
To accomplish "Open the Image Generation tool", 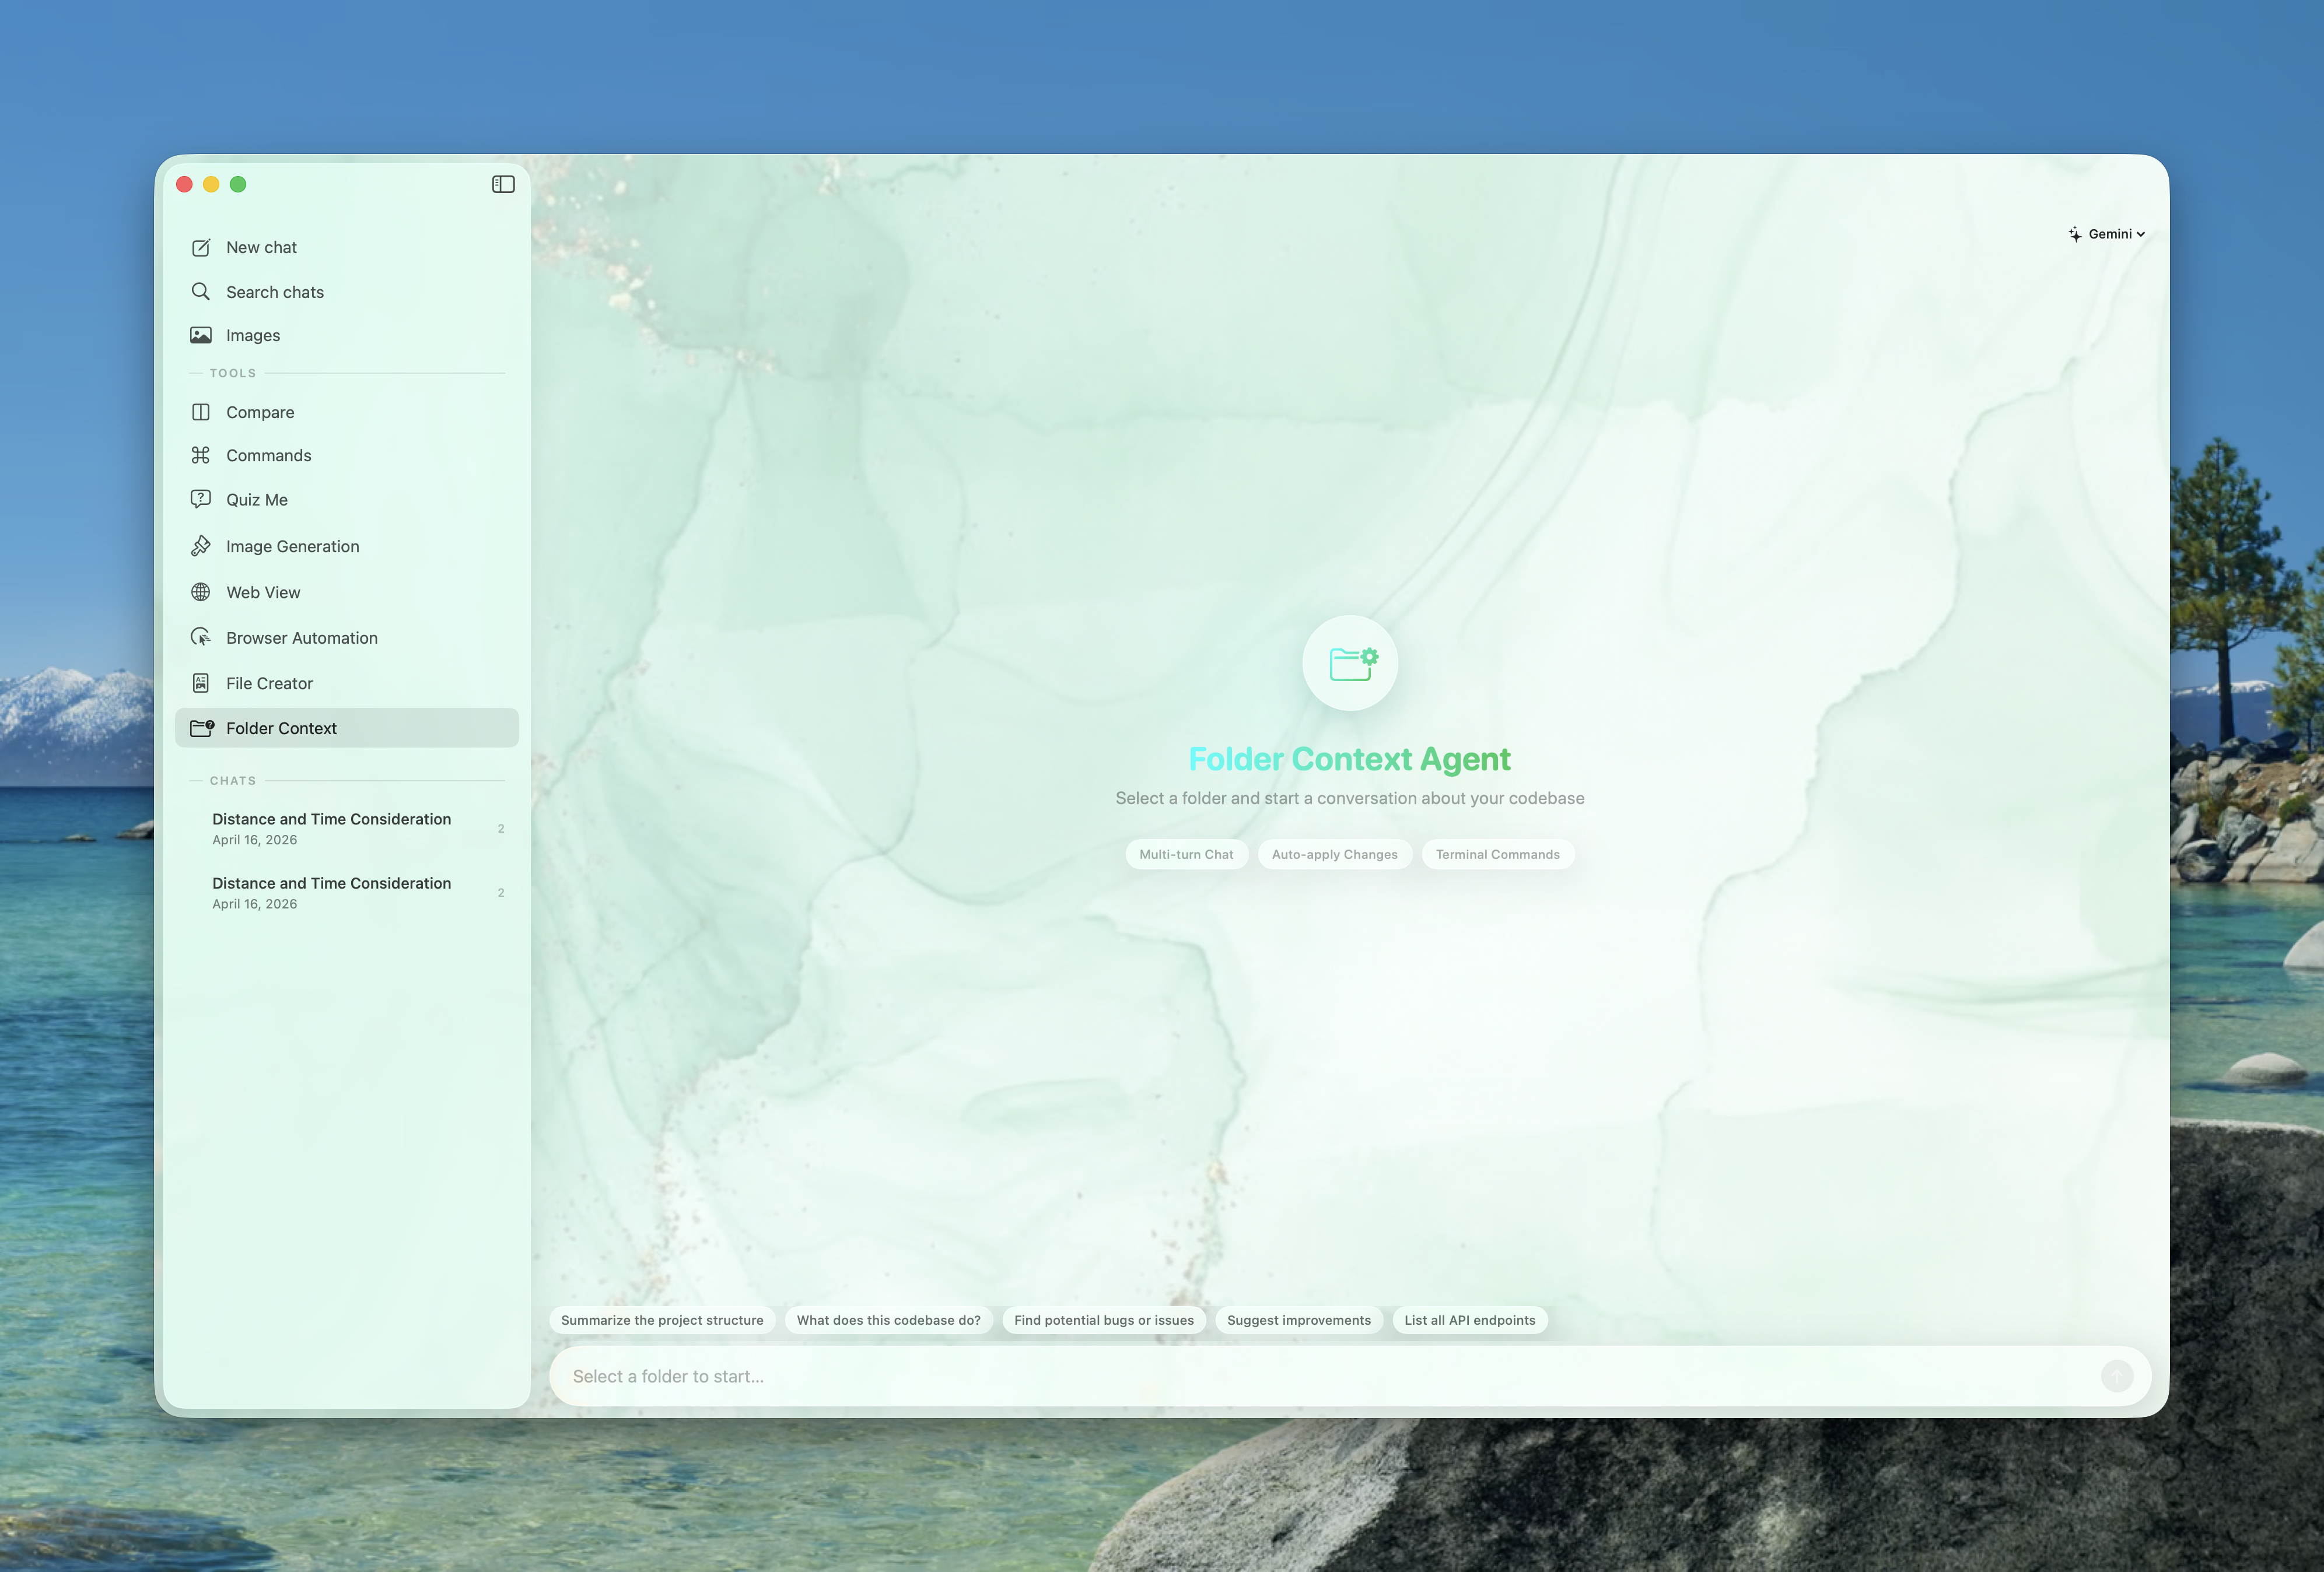I will (x=347, y=546).
